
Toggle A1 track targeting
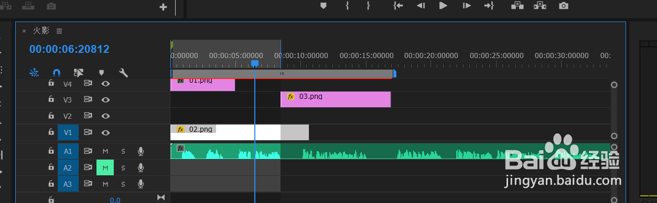point(68,151)
